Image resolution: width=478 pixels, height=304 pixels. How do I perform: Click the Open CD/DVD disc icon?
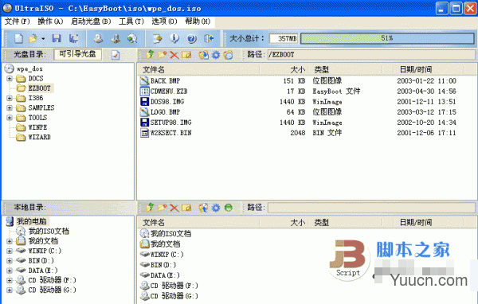[98, 38]
